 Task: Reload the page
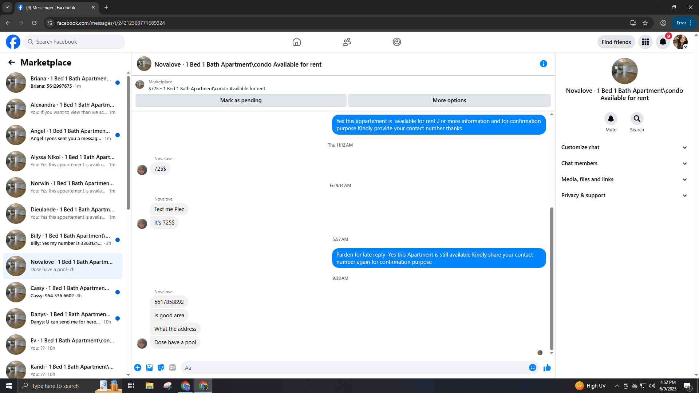pos(34,23)
